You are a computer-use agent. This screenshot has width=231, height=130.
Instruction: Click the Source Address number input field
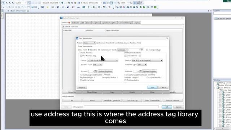coord(91,71)
